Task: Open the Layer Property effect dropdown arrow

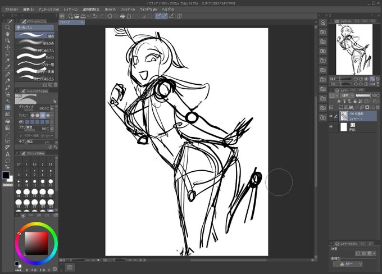Action: pos(375,254)
